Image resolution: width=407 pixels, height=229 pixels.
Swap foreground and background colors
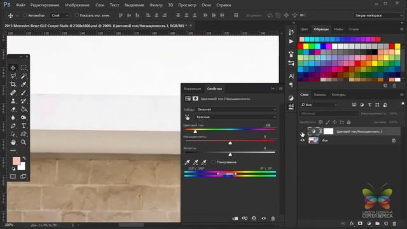click(x=24, y=158)
